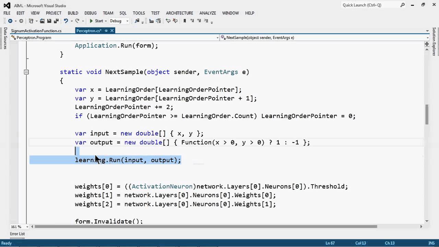Screen dimensions: 439x247
Task: Collapse the NextSample method outline box
Action: [26, 72]
